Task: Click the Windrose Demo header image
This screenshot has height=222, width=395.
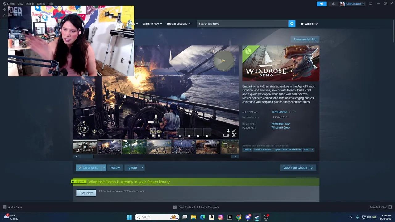Action: pos(281,64)
